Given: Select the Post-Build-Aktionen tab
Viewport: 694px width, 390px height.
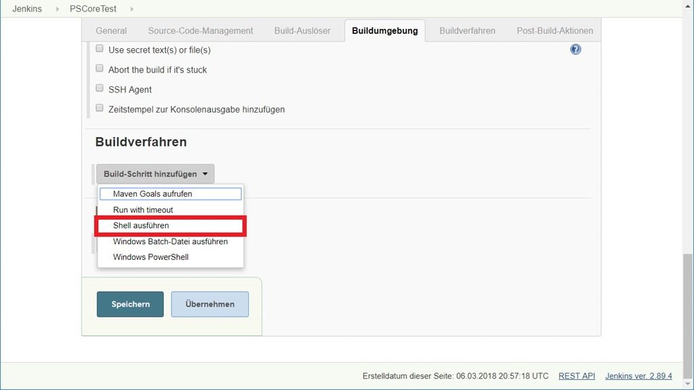Looking at the screenshot, I should [554, 31].
